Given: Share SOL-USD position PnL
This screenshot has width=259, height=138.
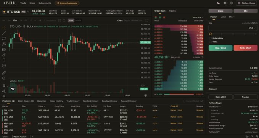Looking at the screenshot, I should tap(100, 111).
